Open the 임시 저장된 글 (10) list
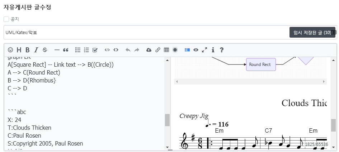 (312, 33)
